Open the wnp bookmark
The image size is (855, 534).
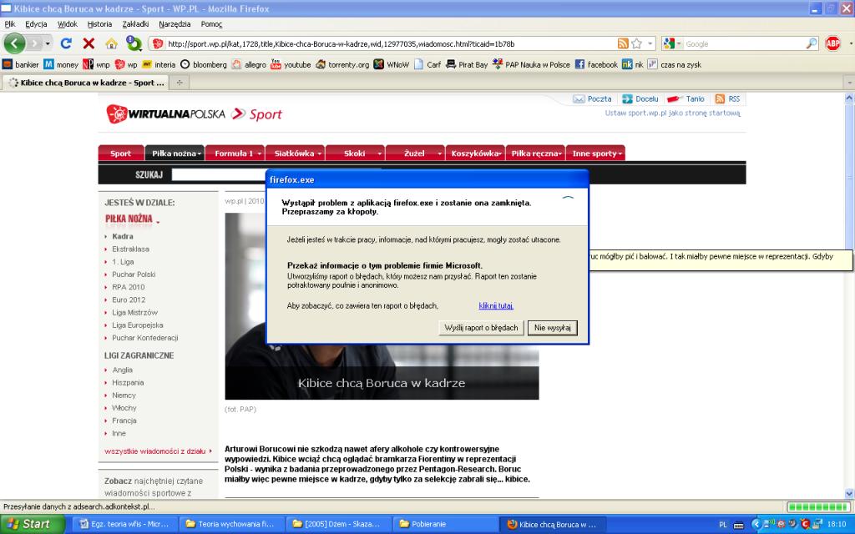(x=96, y=64)
